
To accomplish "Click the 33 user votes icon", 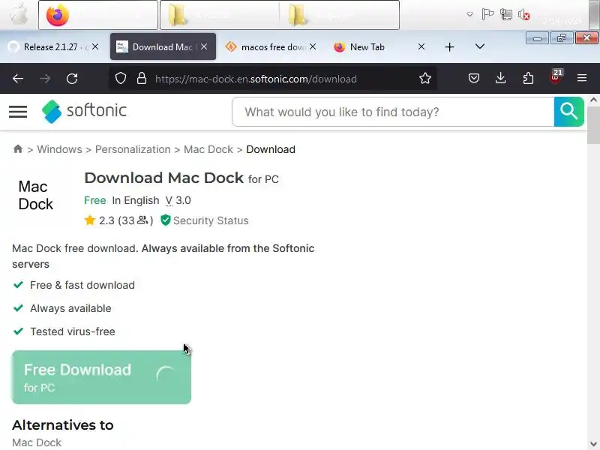I will click(142, 220).
